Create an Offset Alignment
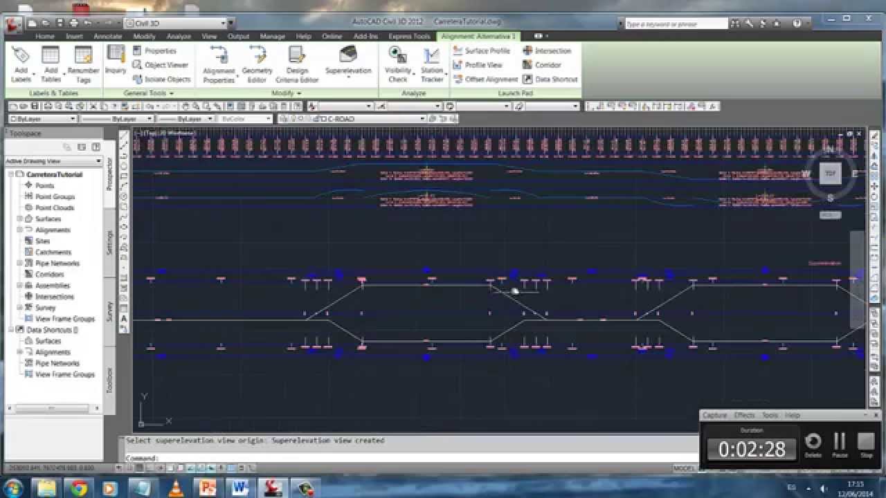 click(485, 80)
